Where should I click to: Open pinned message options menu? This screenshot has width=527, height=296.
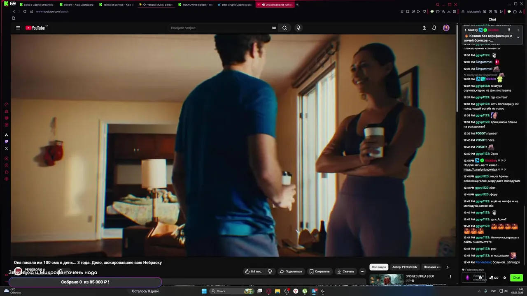tap(518, 30)
